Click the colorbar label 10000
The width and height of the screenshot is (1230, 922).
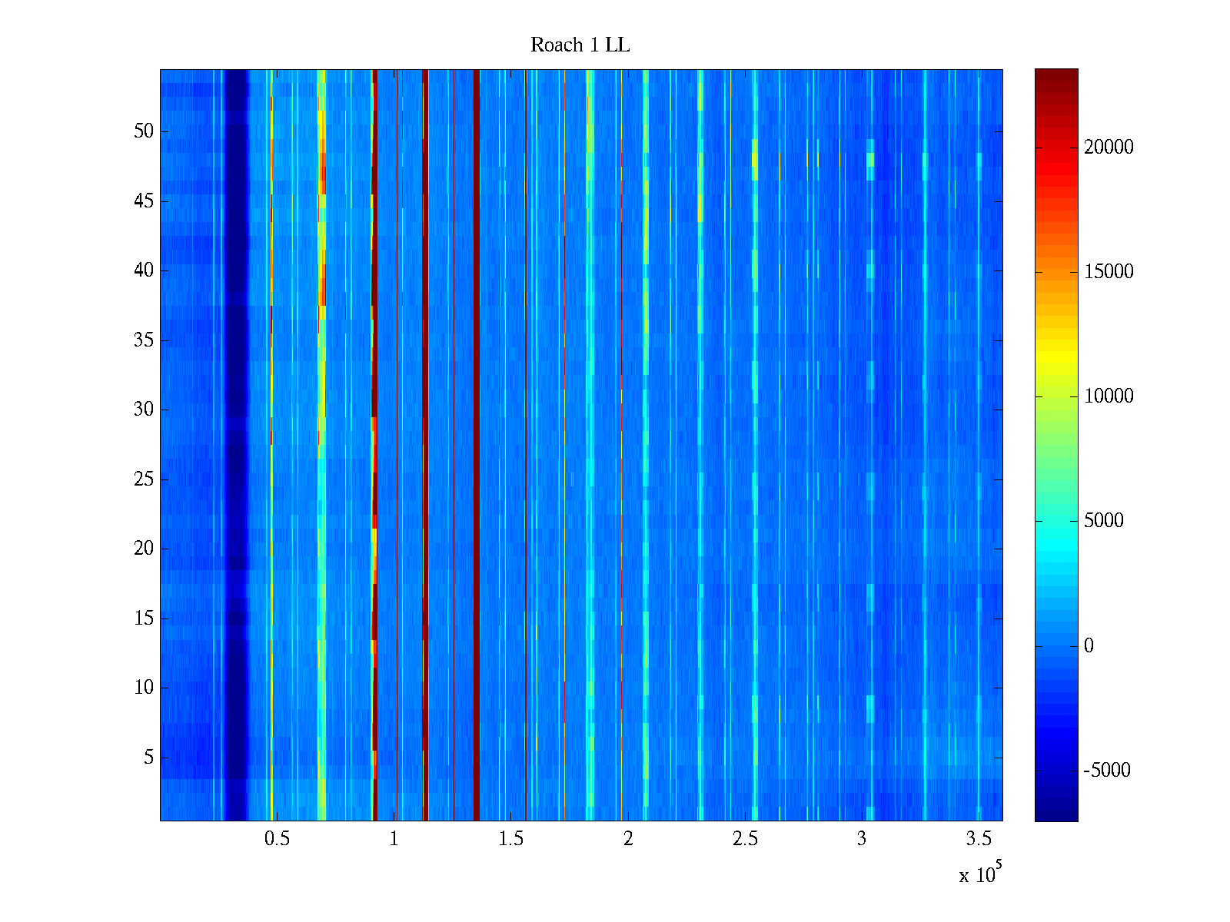tap(1108, 396)
